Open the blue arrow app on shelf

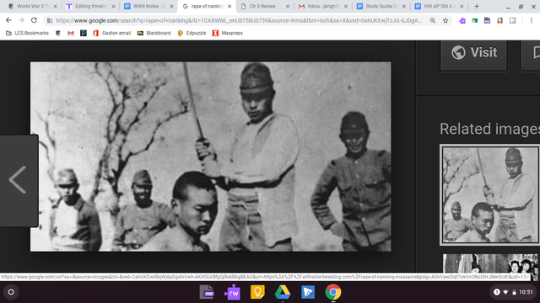click(x=308, y=292)
